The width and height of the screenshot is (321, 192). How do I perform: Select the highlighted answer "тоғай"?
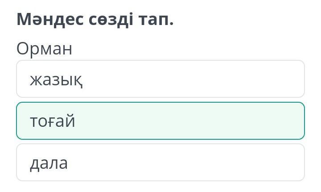(x=160, y=121)
